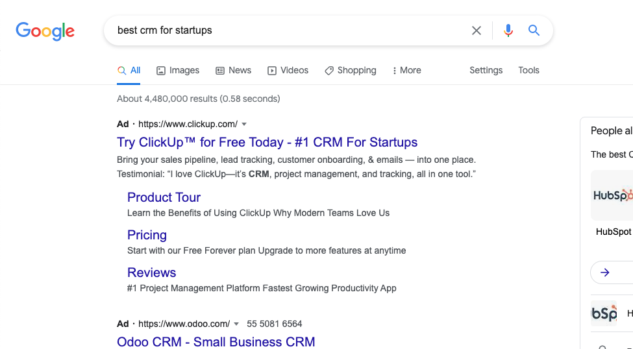Click the Free Forever plan description text

[266, 250]
